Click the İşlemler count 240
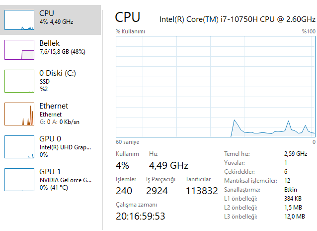This screenshot has height=231, width=317. coord(124,191)
